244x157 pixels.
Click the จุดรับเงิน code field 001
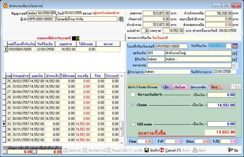coord(156,53)
